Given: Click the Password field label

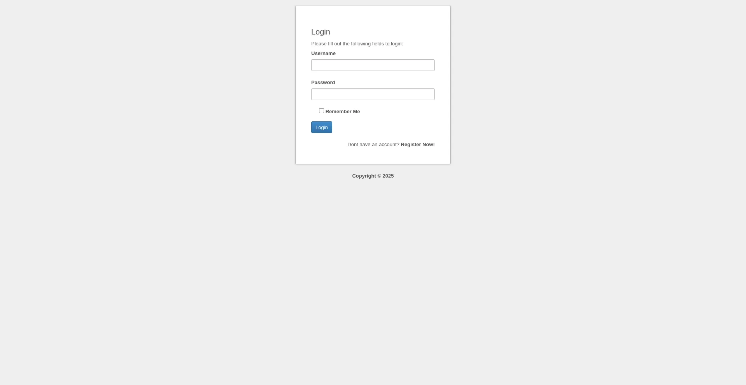Looking at the screenshot, I should coord(323,83).
